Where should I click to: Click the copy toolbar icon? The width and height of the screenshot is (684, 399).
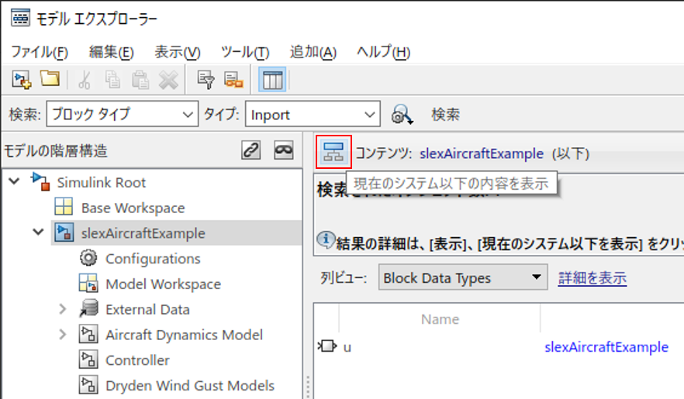click(x=112, y=80)
